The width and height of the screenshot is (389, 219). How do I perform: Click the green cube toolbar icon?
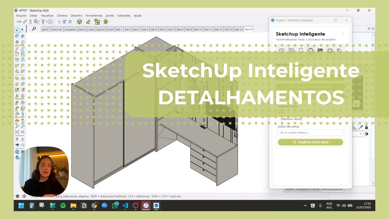pos(79,22)
